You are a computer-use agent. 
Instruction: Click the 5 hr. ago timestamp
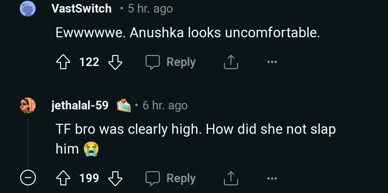tap(150, 9)
